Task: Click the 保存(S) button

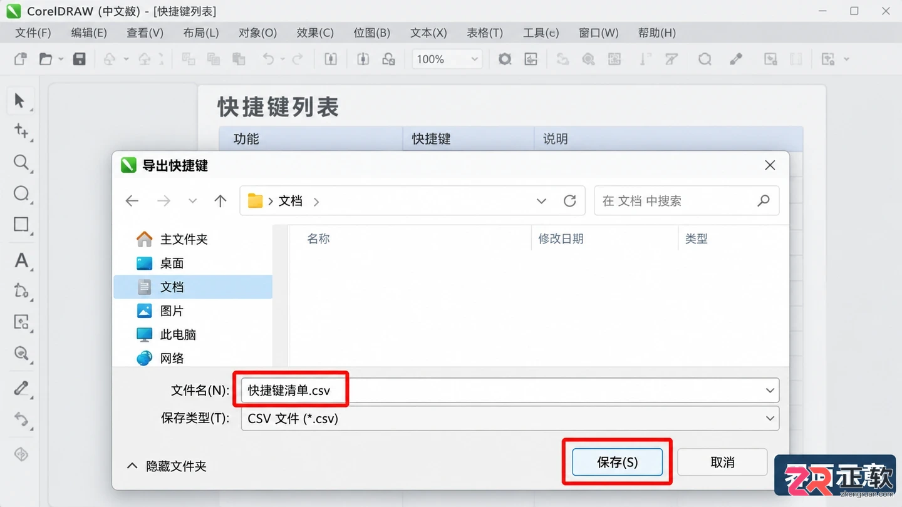Action: (x=617, y=462)
